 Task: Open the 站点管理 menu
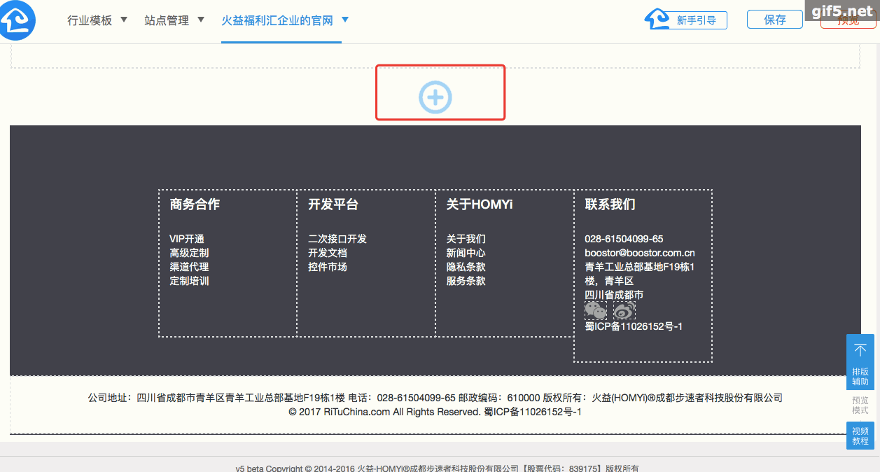pyautogui.click(x=167, y=20)
